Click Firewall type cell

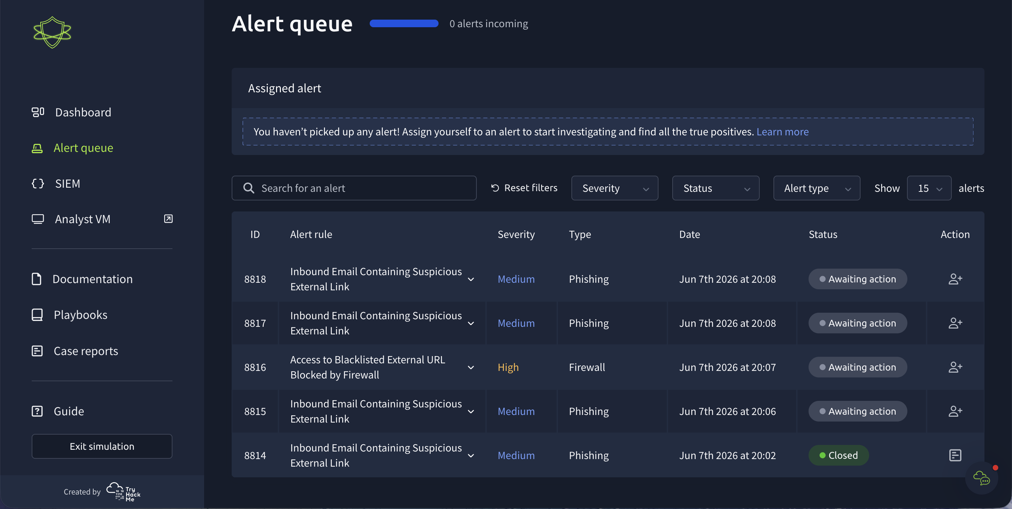tap(587, 367)
